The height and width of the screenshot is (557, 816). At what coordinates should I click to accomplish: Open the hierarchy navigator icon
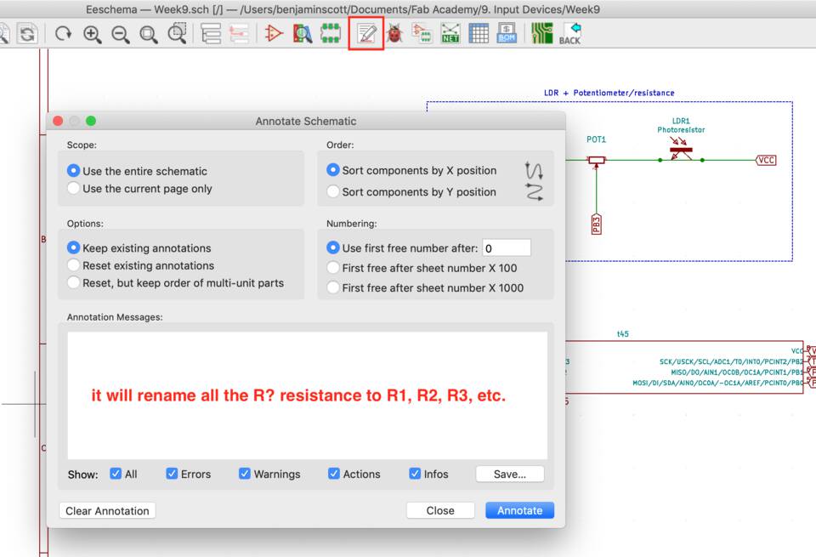211,34
